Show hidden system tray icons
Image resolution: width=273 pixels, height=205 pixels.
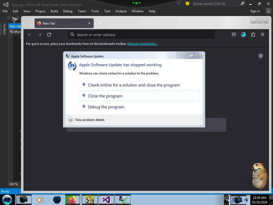(x=227, y=200)
